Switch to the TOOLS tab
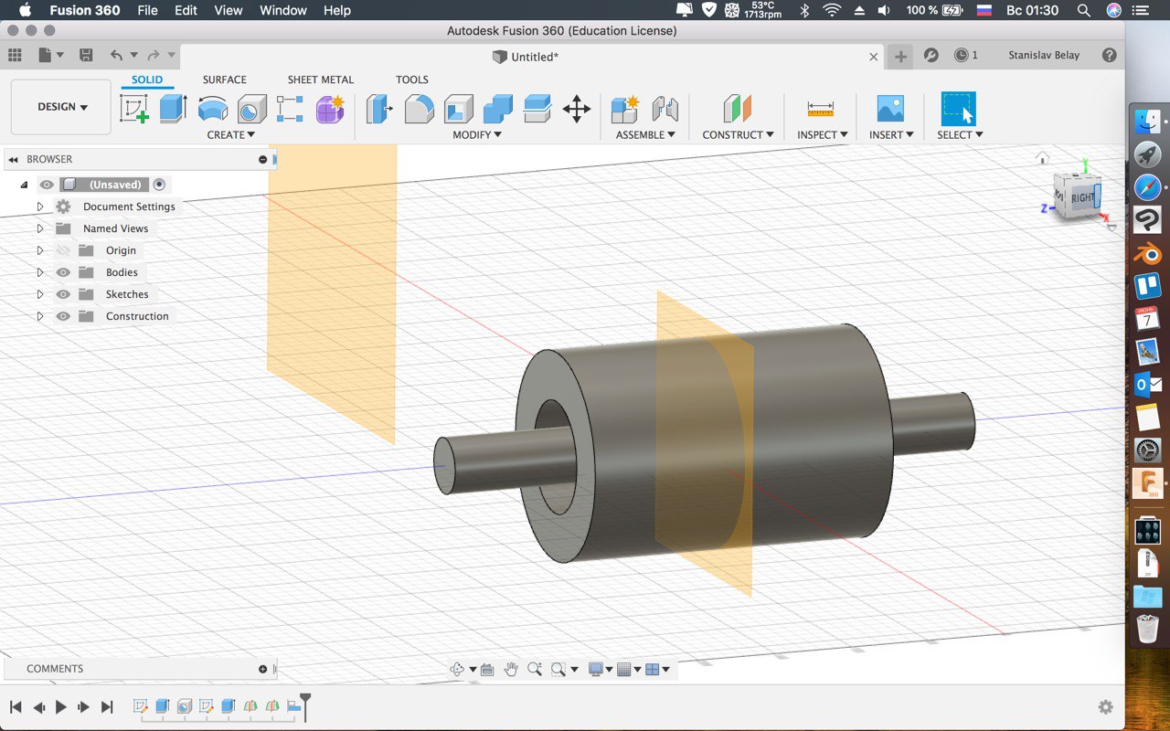The height and width of the screenshot is (731, 1170). pos(412,79)
